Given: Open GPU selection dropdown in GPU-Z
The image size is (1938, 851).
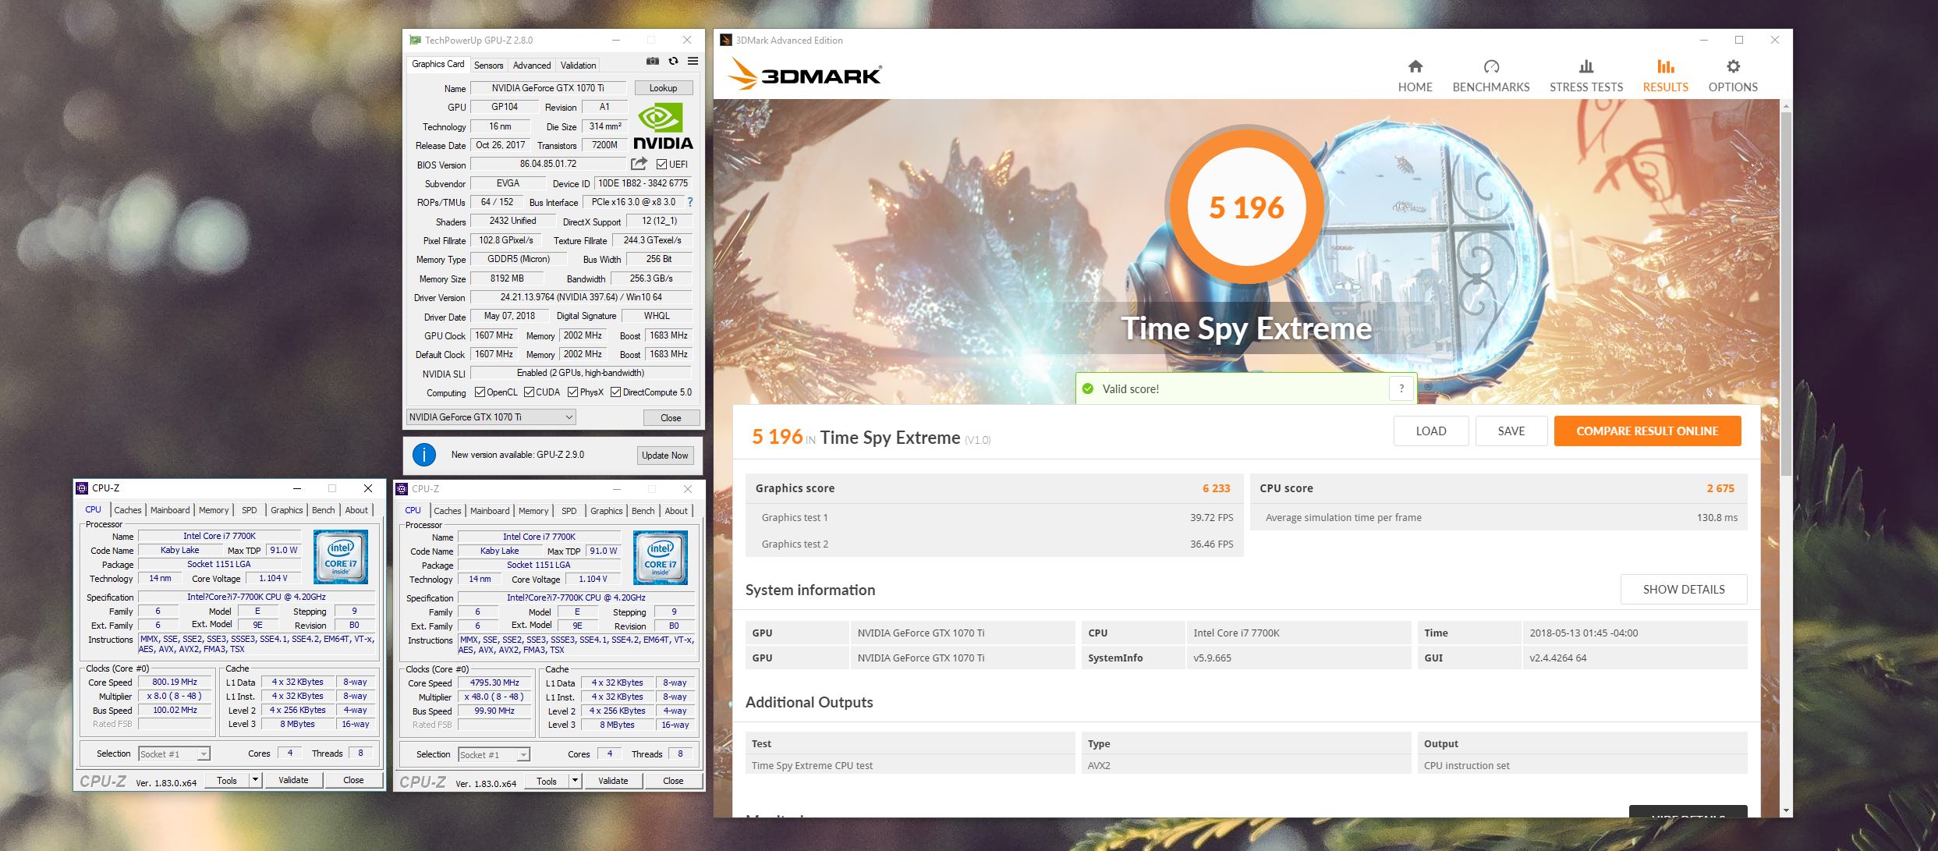Looking at the screenshot, I should point(491,417).
